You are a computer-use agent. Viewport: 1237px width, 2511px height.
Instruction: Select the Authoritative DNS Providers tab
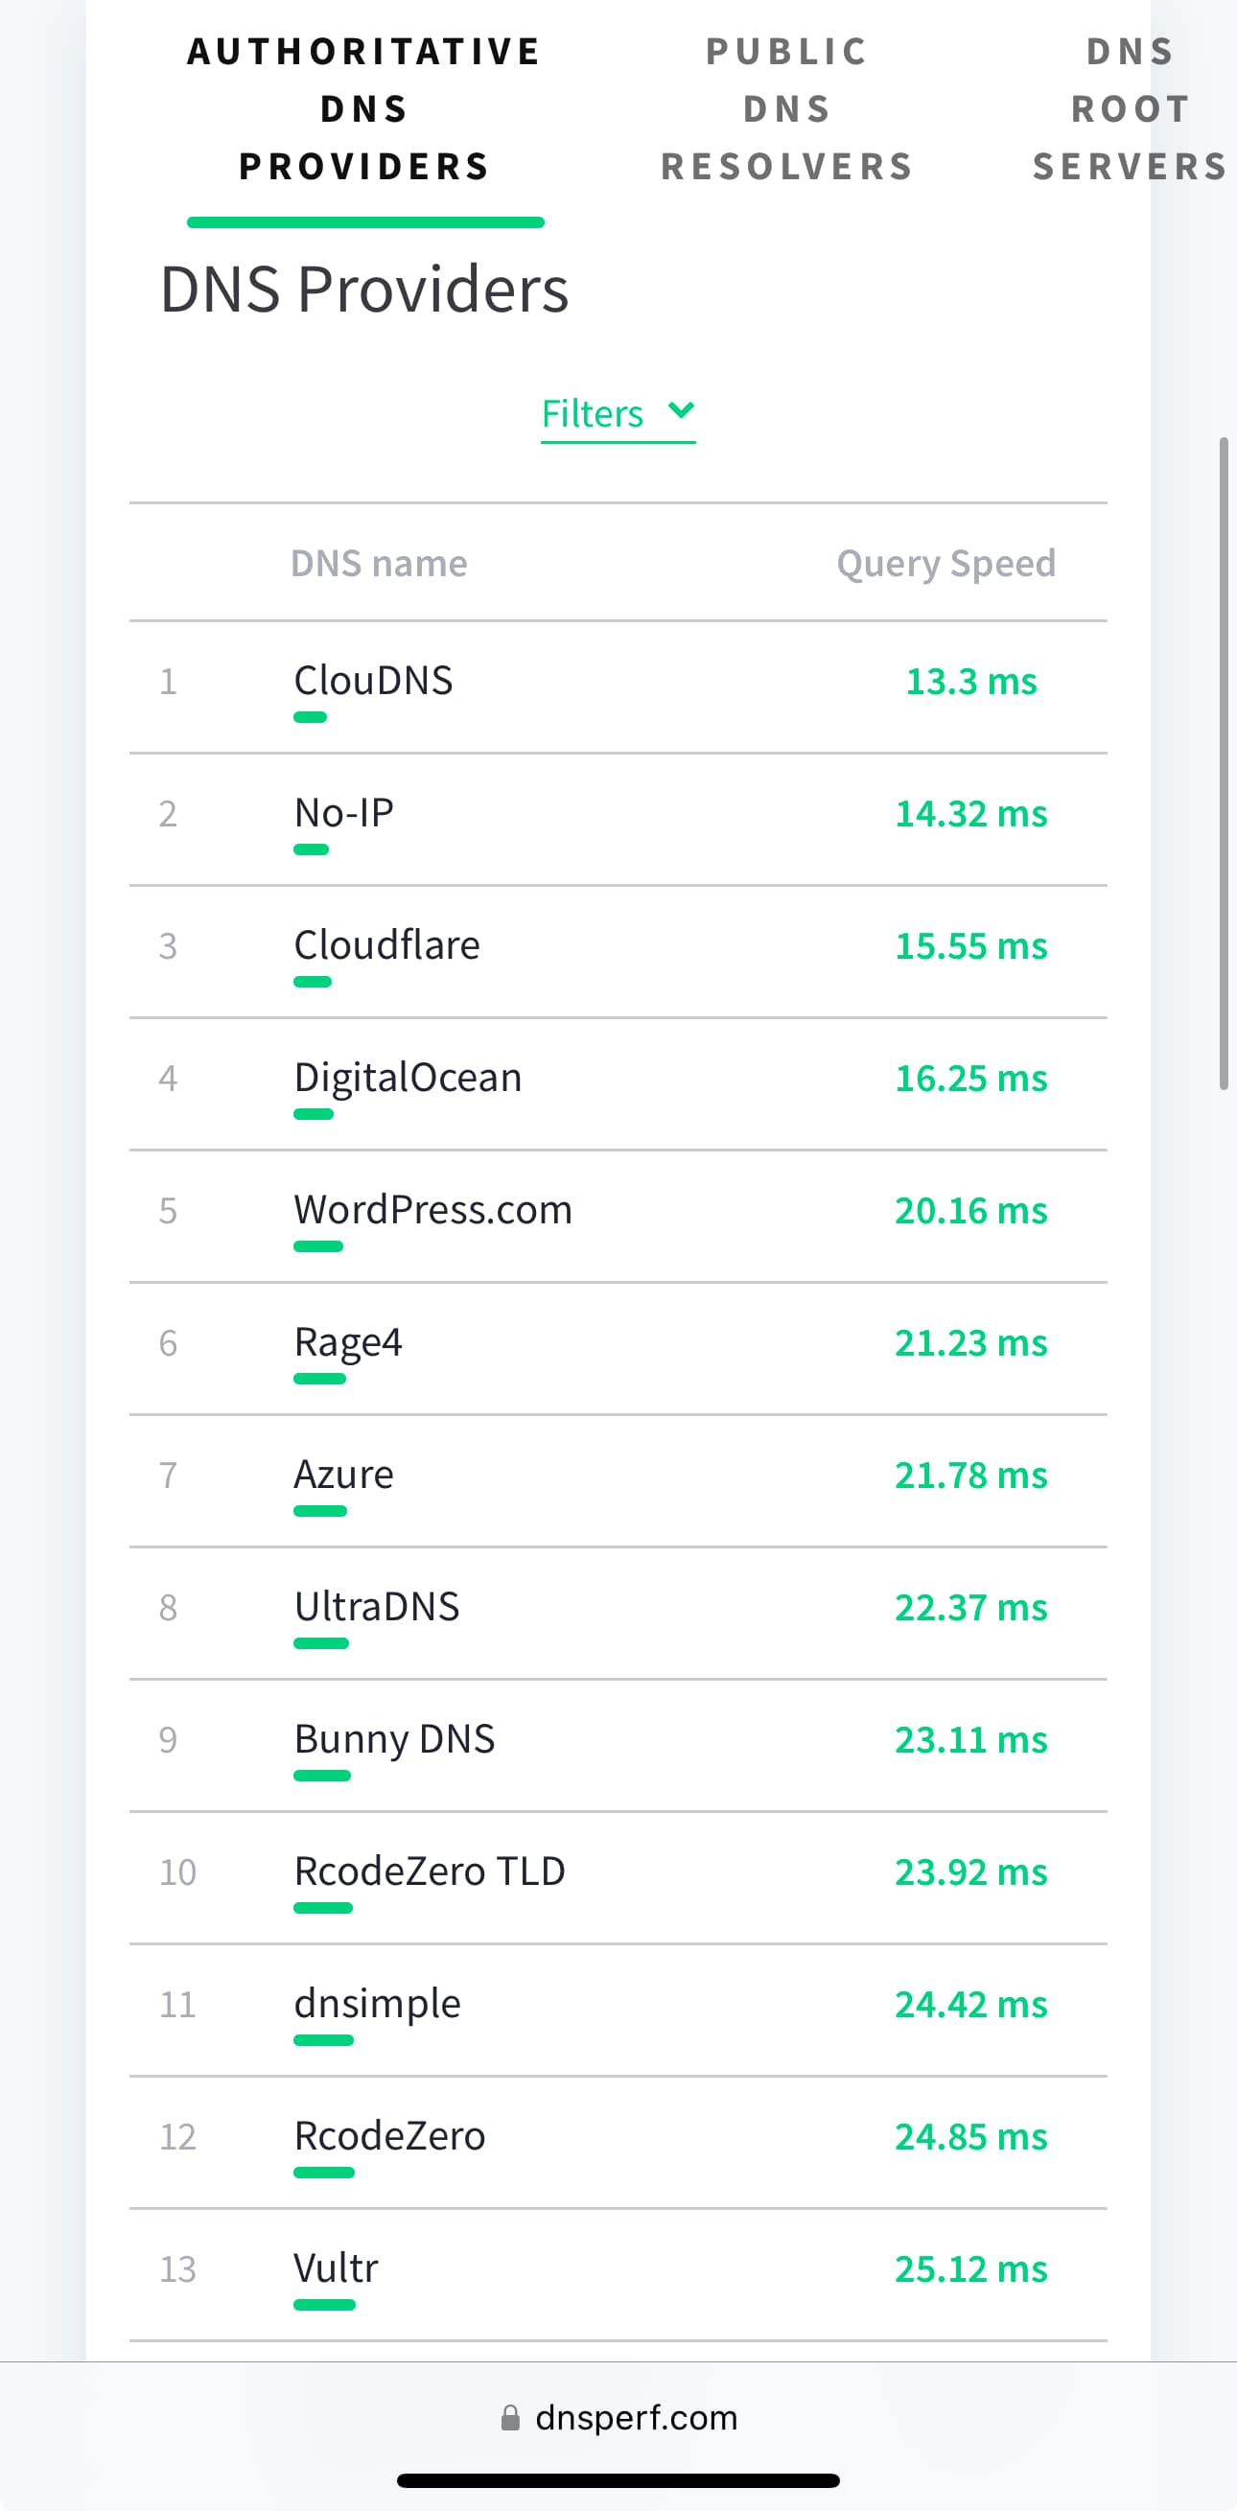tap(364, 108)
